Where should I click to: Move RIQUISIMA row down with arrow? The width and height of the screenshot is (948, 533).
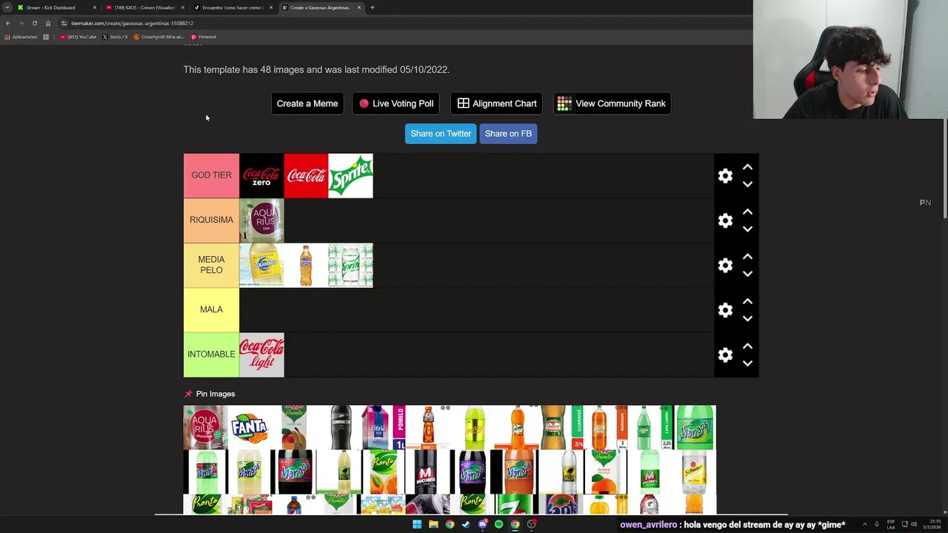[x=747, y=229]
